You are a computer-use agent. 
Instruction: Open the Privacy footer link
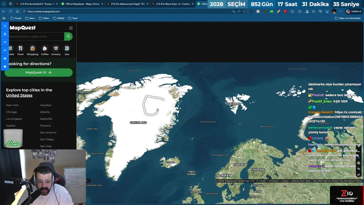click(x=274, y=181)
